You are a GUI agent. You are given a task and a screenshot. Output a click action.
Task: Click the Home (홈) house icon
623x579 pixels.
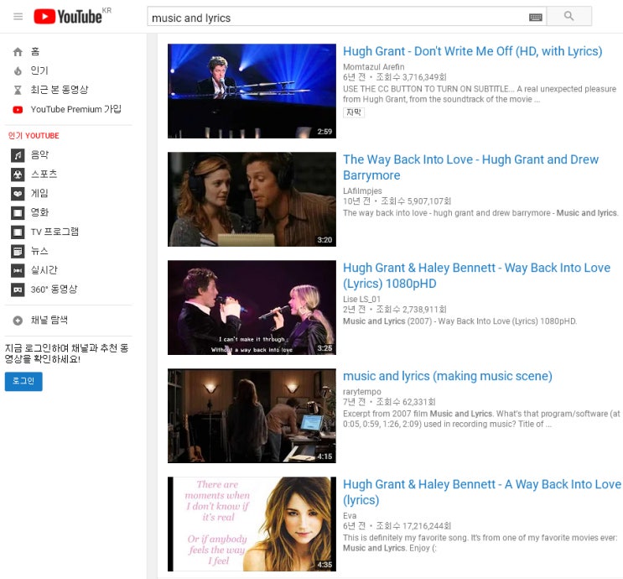[x=18, y=52]
